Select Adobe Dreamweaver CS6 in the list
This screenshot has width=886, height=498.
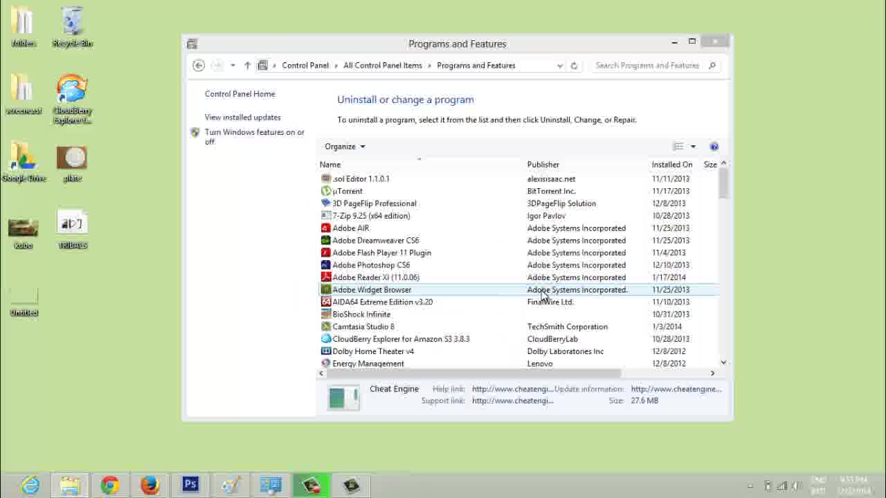point(518,241)
